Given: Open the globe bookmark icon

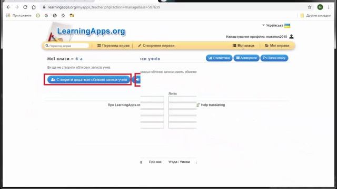Looking at the screenshot, I should (x=55, y=15).
